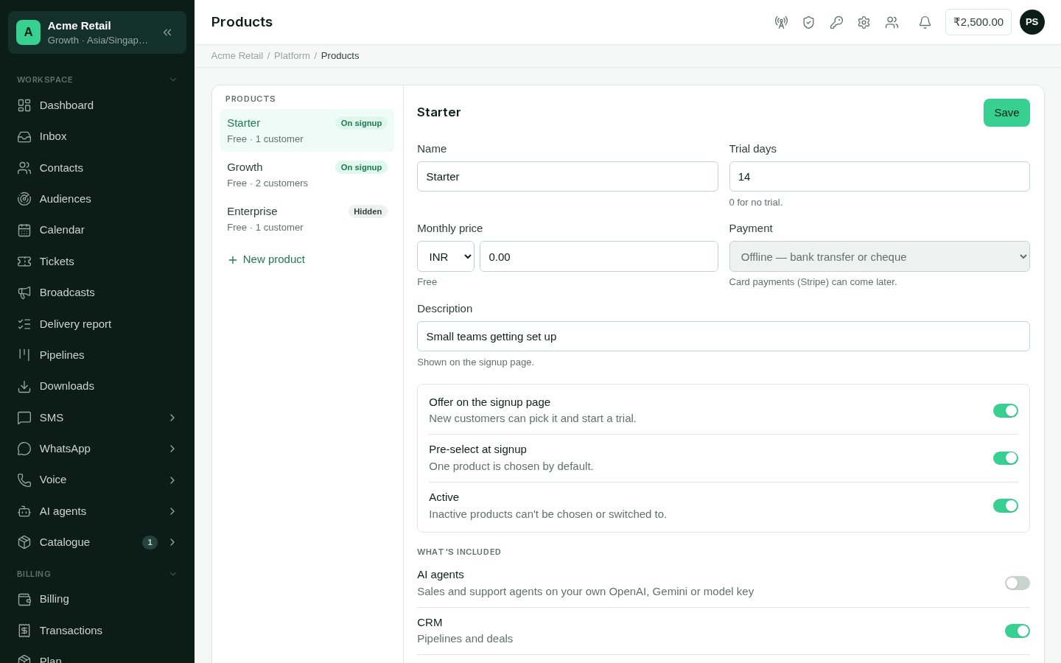Click the Audiences target icon
This screenshot has height=663, width=1061.
click(24, 199)
